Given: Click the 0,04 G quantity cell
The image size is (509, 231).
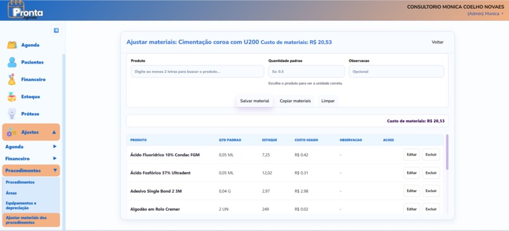Looking at the screenshot, I should [x=225, y=191].
